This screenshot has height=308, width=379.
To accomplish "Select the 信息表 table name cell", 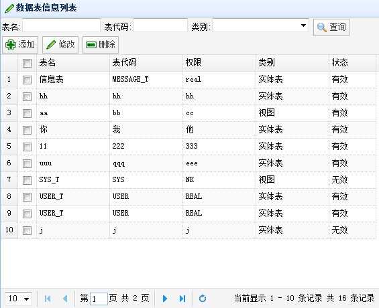I will (x=73, y=80).
